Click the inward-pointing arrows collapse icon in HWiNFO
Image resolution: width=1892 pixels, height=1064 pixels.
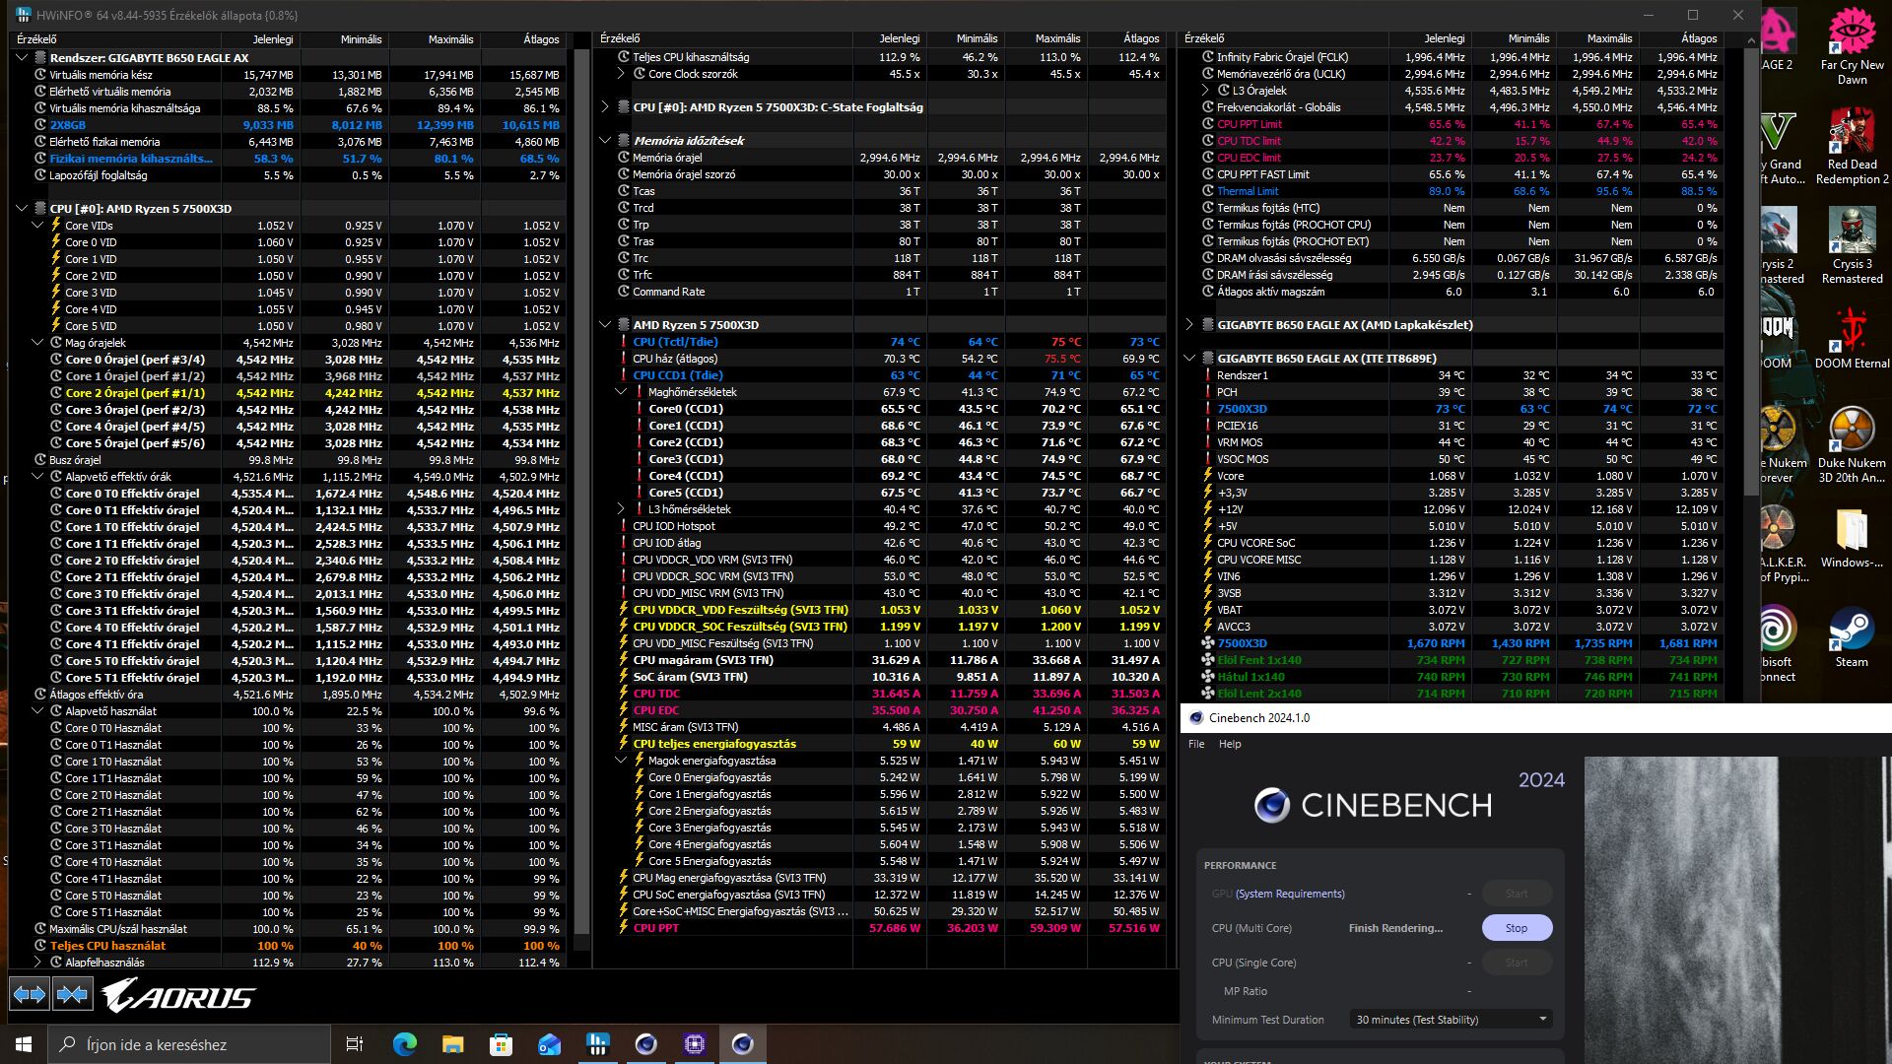pyautogui.click(x=73, y=995)
